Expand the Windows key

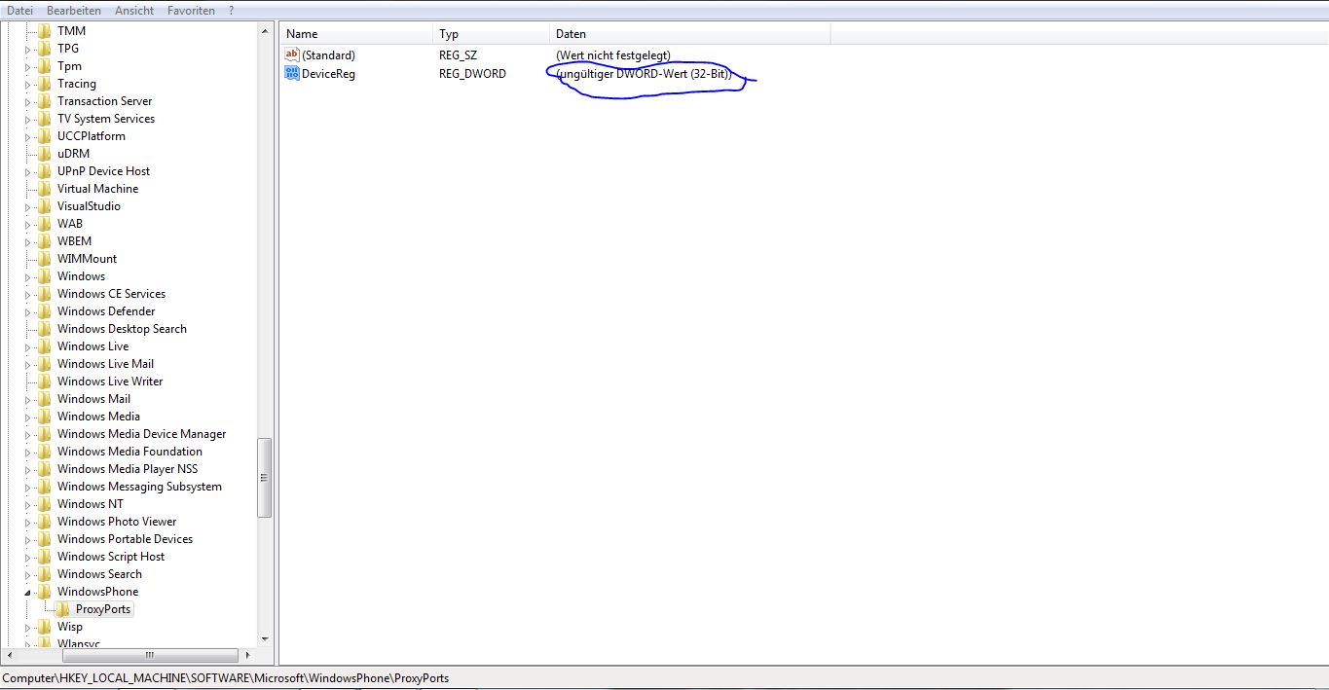click(x=28, y=276)
